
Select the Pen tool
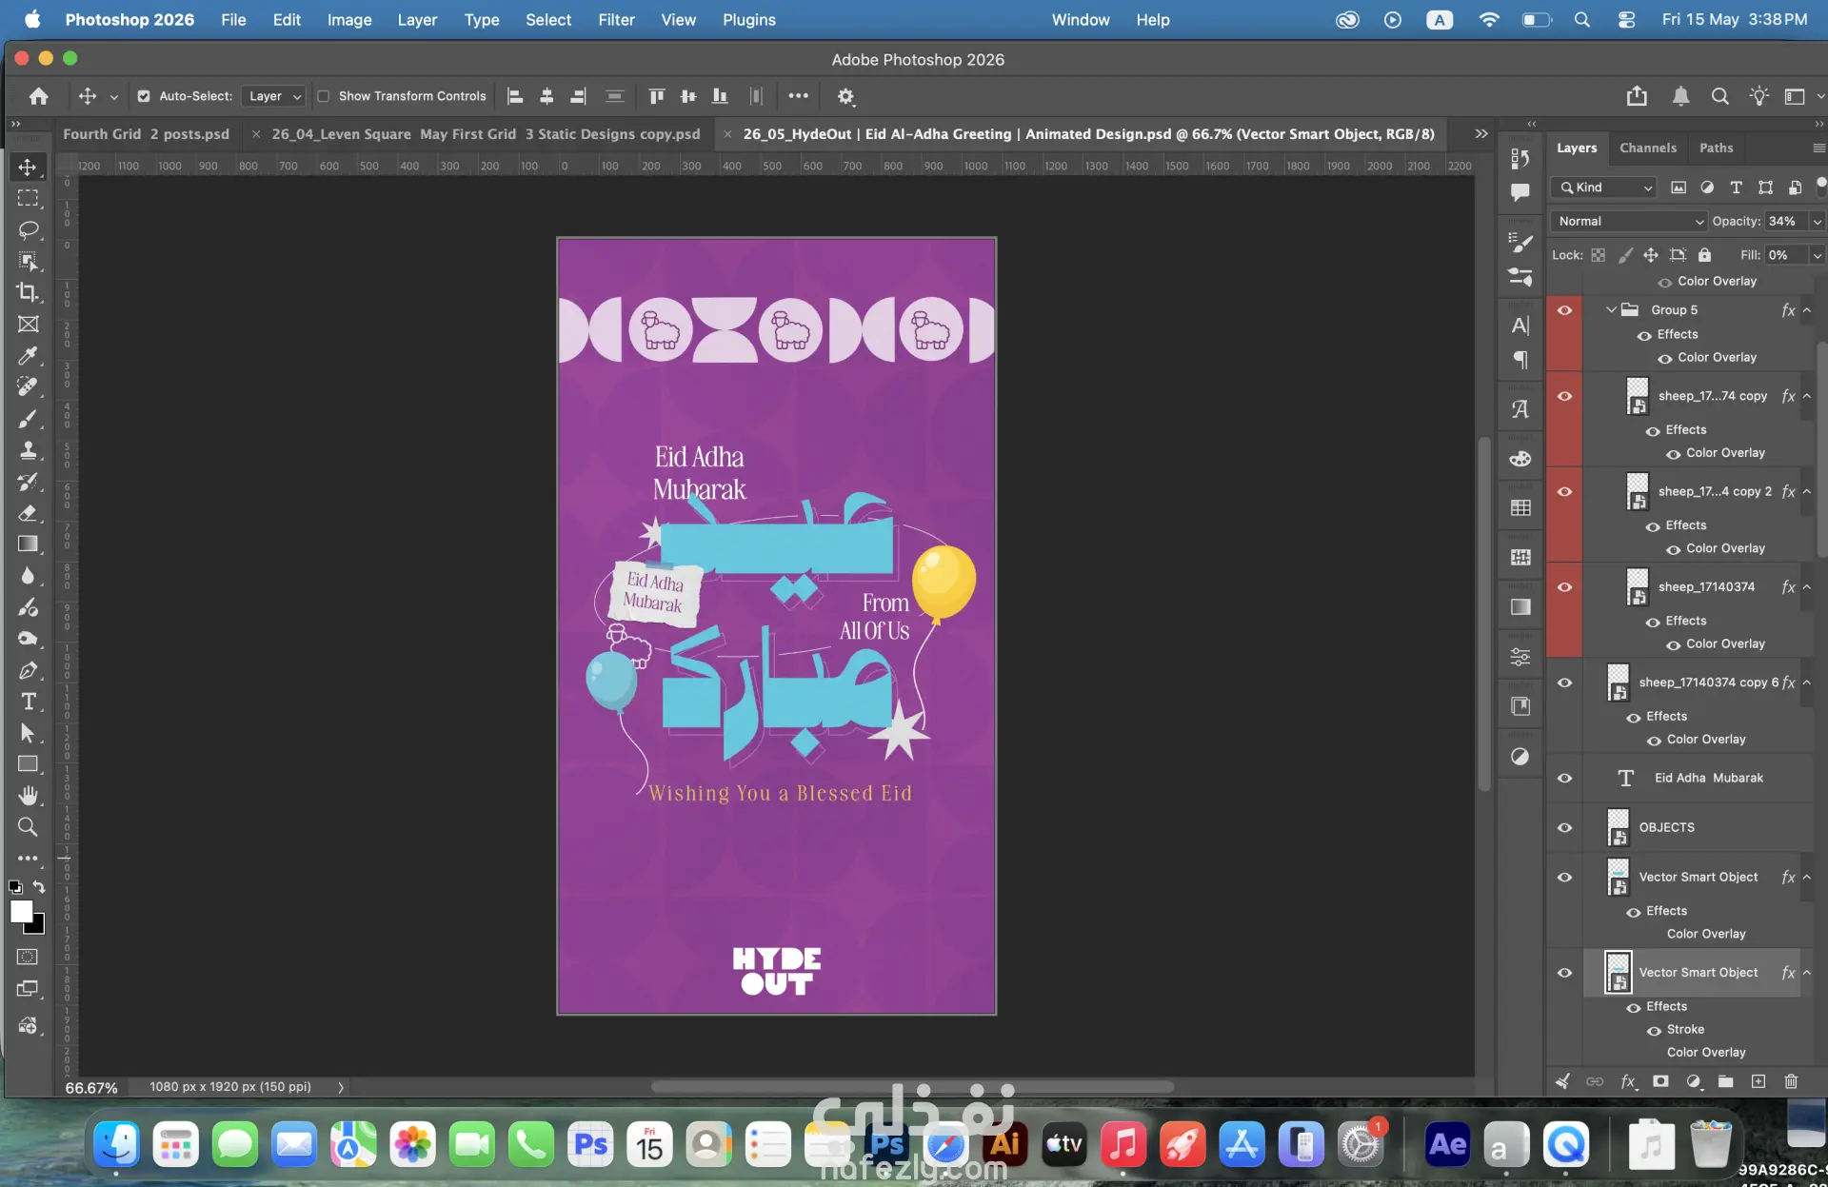[x=29, y=670]
